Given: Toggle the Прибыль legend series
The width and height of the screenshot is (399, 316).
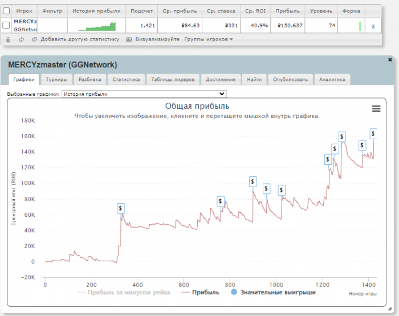Looking at the screenshot, I should tap(200, 292).
